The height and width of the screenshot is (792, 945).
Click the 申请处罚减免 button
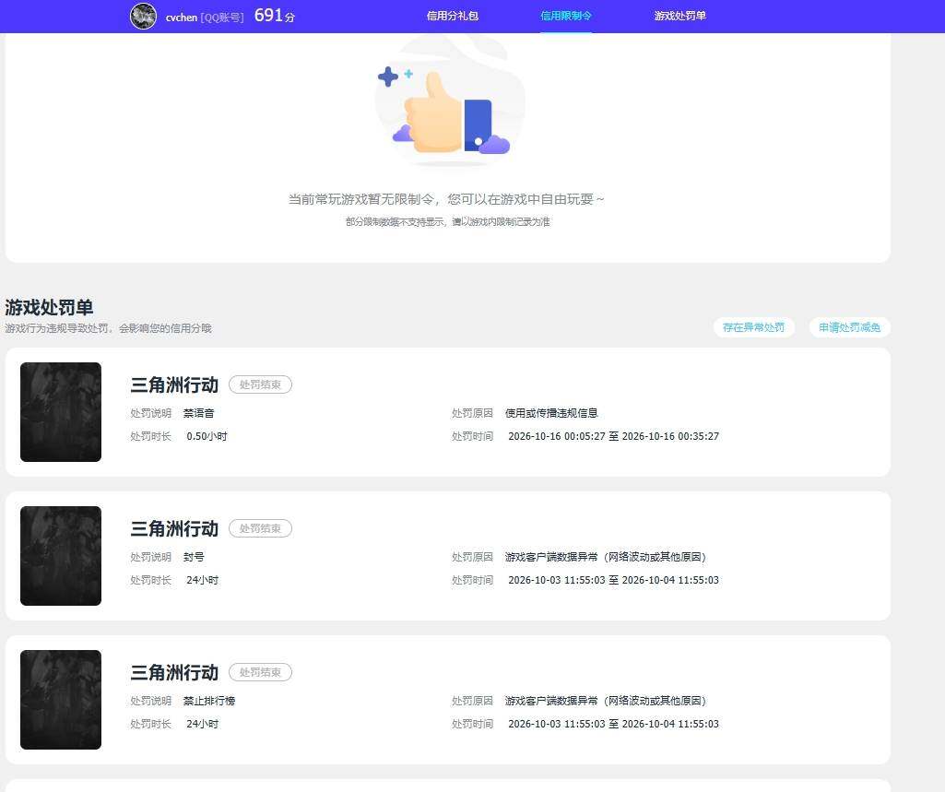(x=850, y=327)
